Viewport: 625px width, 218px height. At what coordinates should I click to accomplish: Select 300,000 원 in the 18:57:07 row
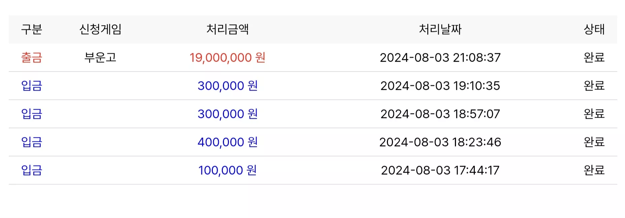227,114
